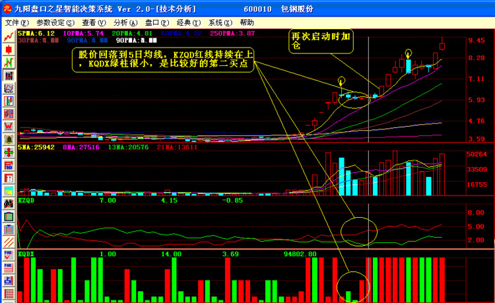This screenshot has height=303, width=495.
Task: Open the green grid clipboard icon
Action: pyautogui.click(x=9, y=217)
